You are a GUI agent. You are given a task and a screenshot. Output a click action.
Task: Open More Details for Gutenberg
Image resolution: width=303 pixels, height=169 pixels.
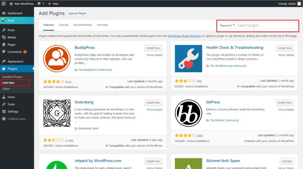click(155, 110)
